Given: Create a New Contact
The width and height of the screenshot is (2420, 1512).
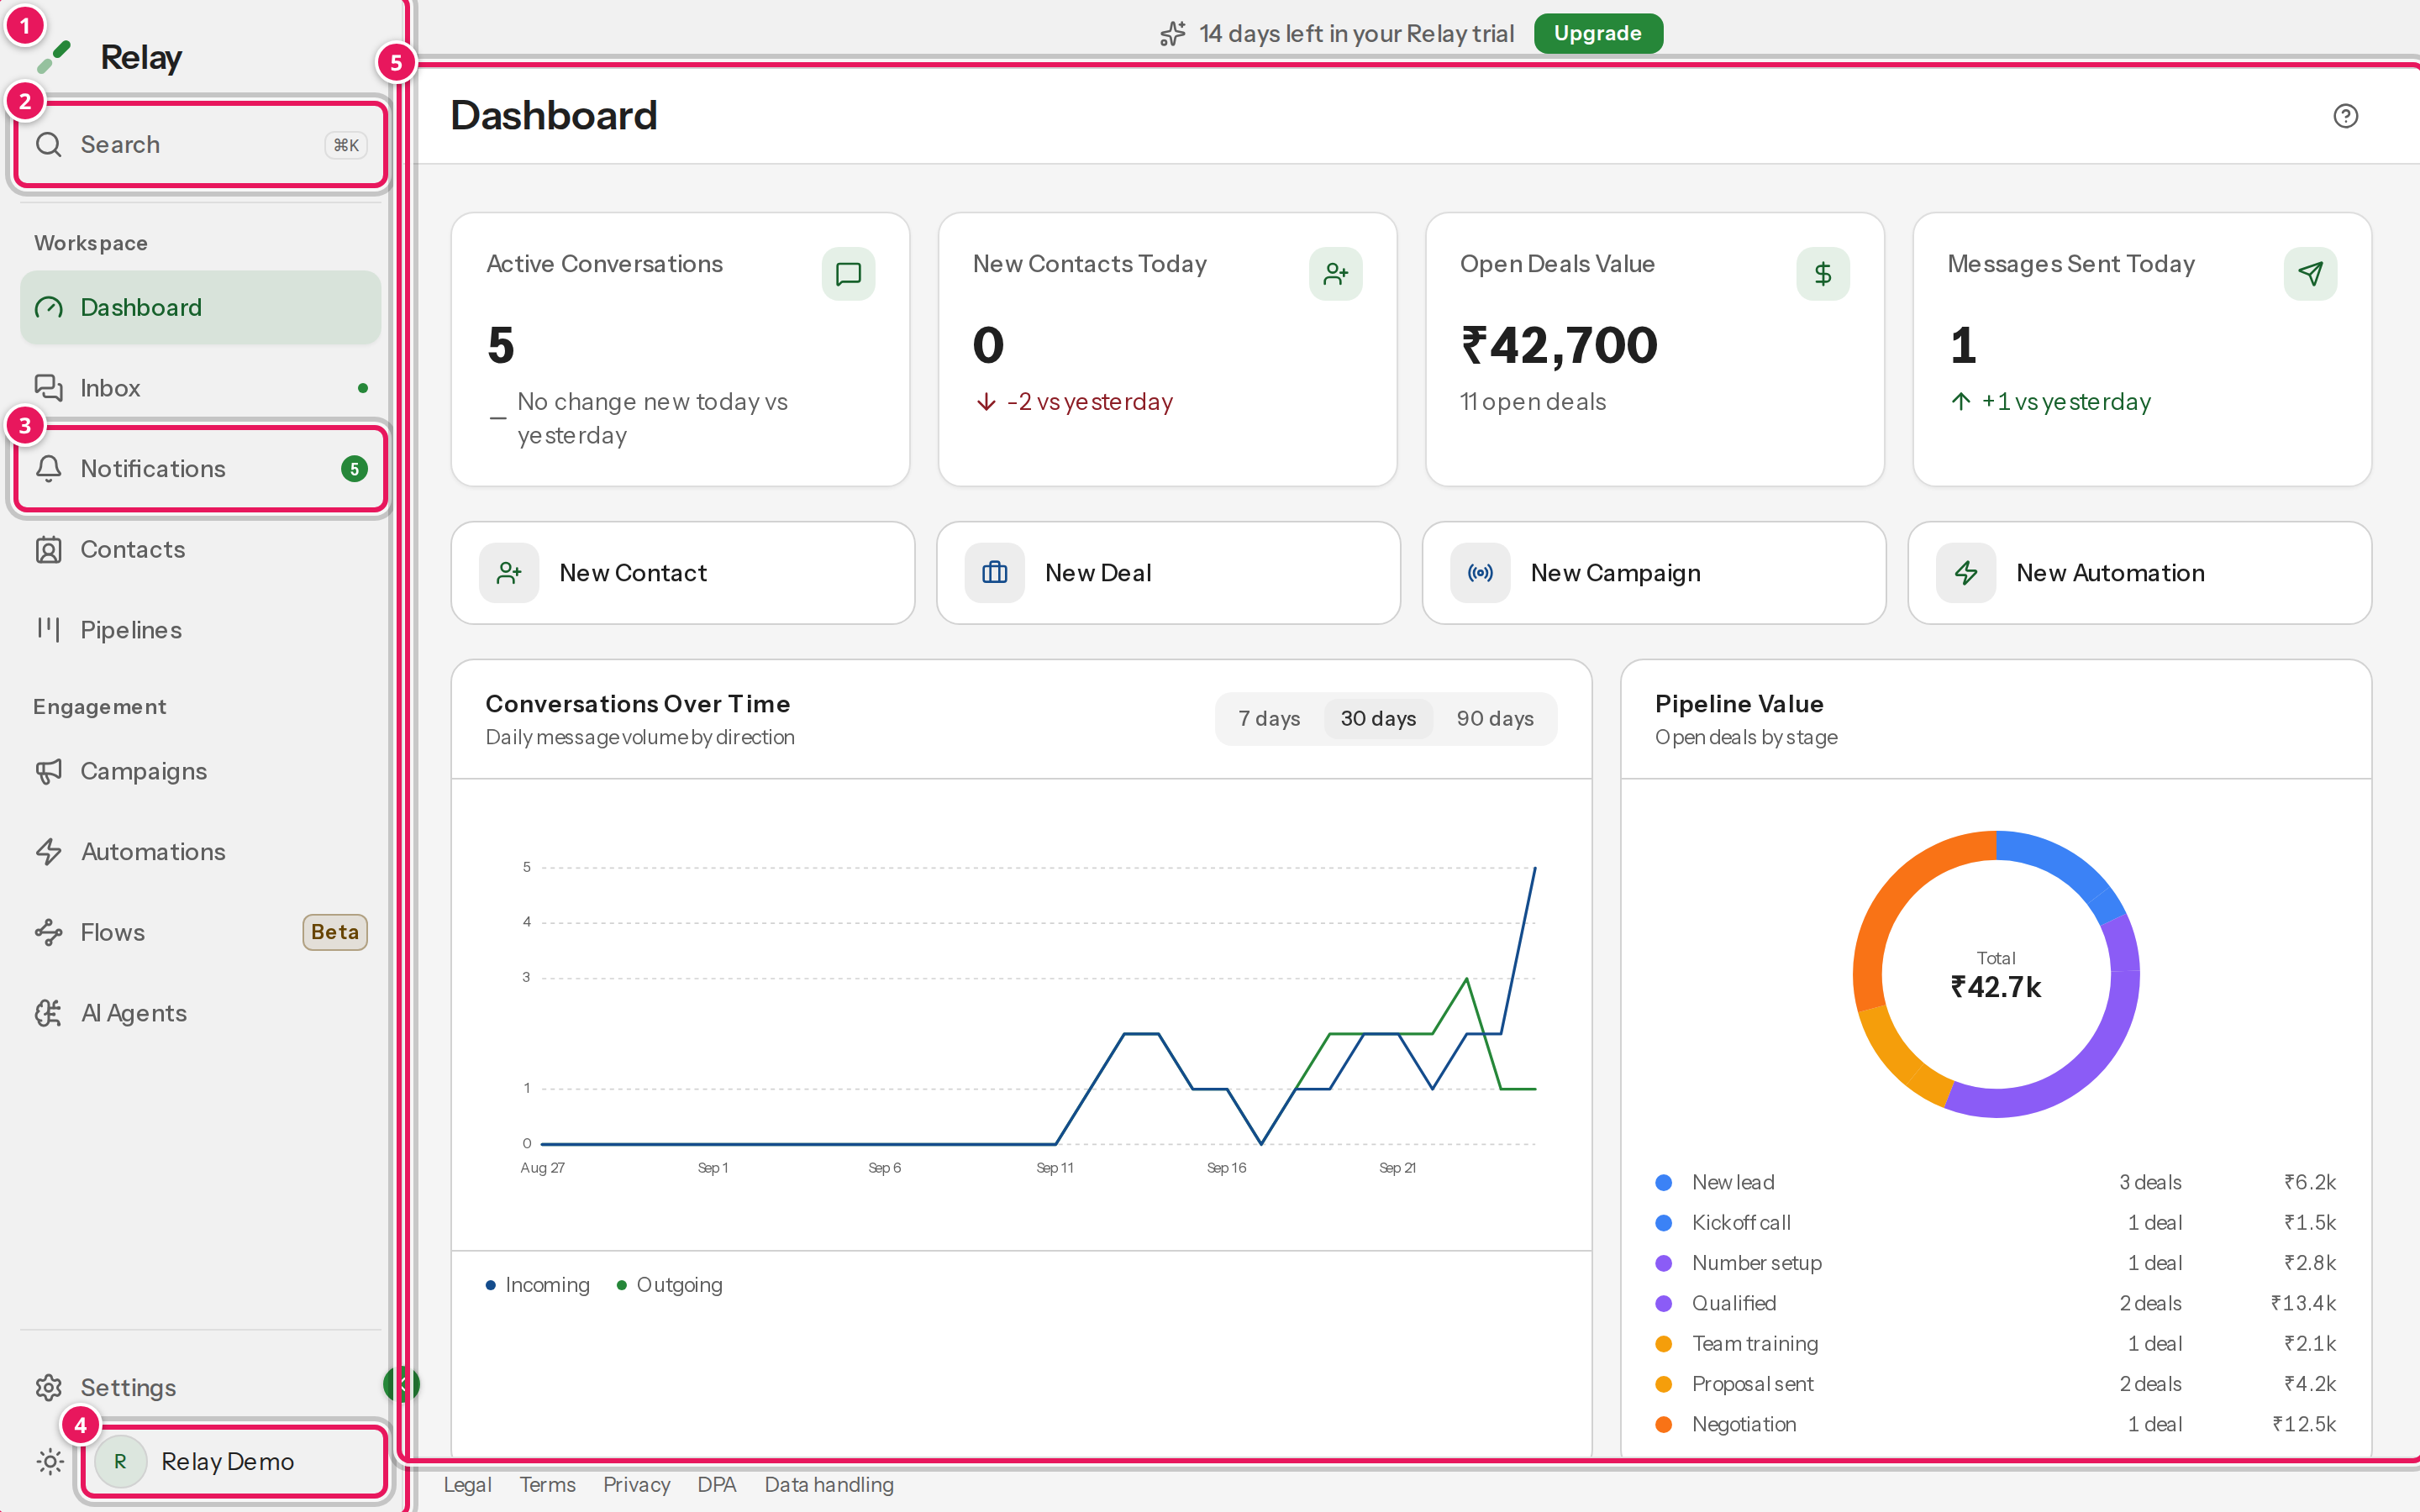Looking at the screenshot, I should 683,573.
